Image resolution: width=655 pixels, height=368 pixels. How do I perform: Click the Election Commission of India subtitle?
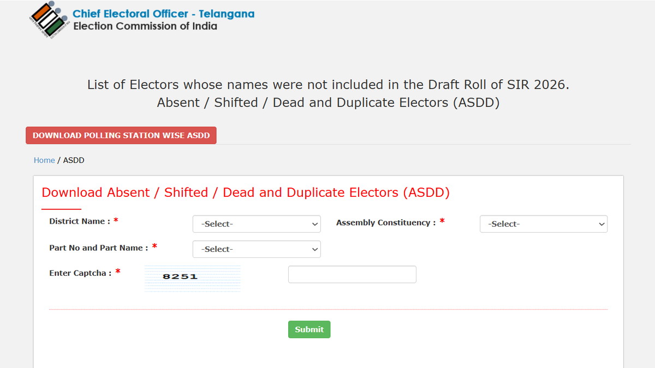click(x=145, y=26)
